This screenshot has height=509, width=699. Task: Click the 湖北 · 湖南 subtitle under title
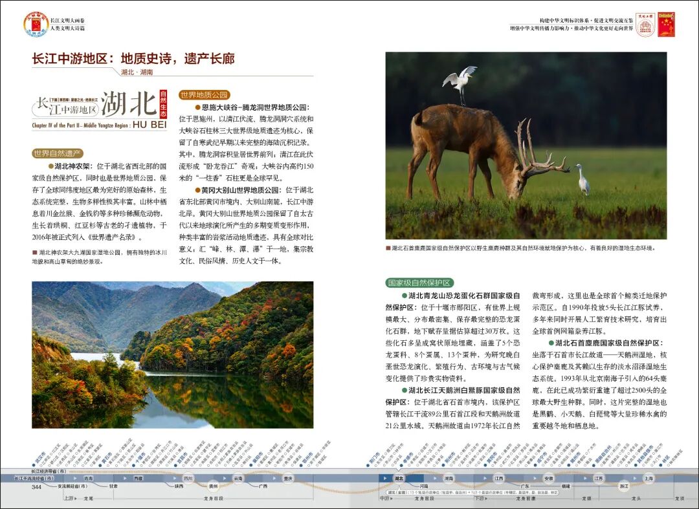coord(137,72)
